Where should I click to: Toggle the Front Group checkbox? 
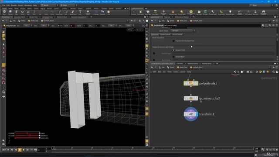point(154,53)
